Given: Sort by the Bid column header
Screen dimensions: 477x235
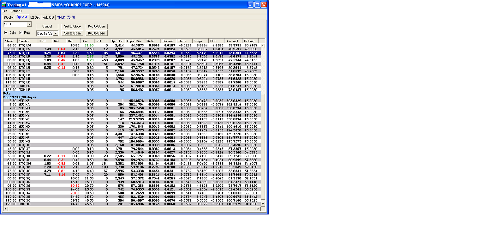Looking at the screenshot, I should [74, 41].
